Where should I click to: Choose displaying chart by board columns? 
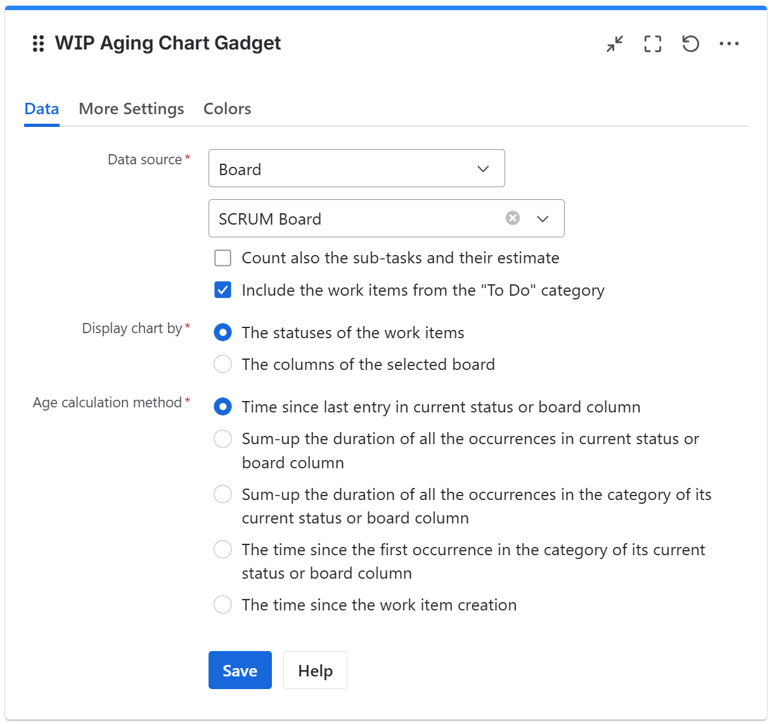click(x=222, y=364)
